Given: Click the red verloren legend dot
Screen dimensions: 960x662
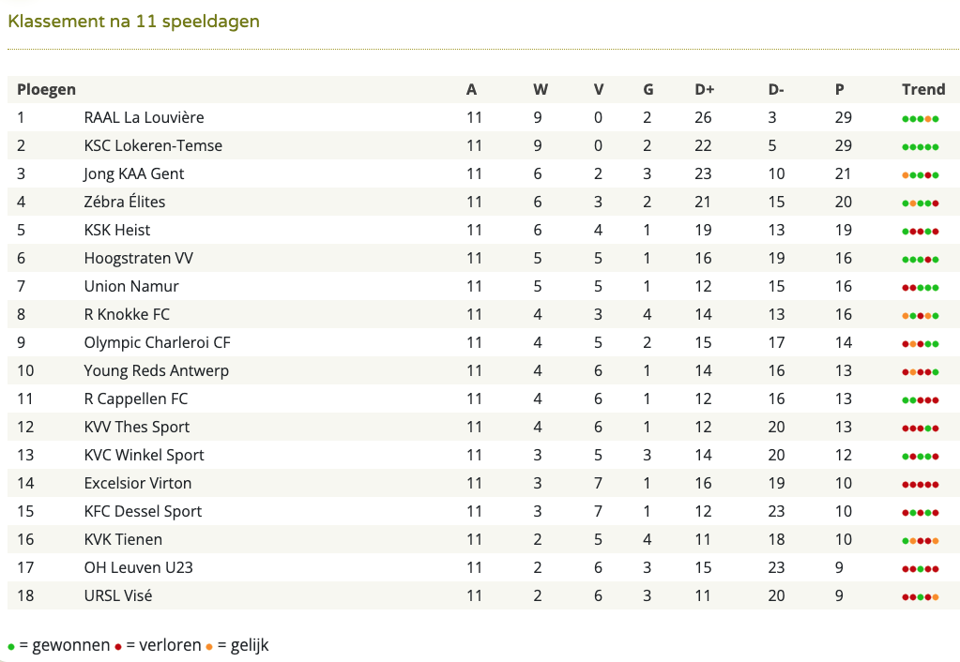Looking at the screenshot, I should pos(118,647).
